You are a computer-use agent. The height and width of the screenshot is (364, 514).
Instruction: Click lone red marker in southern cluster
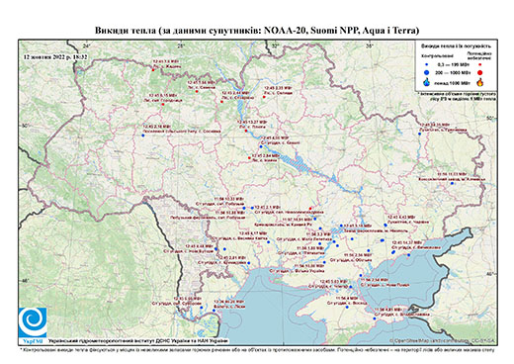coord(310,208)
